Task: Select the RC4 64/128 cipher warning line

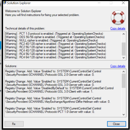Action: [55, 57]
